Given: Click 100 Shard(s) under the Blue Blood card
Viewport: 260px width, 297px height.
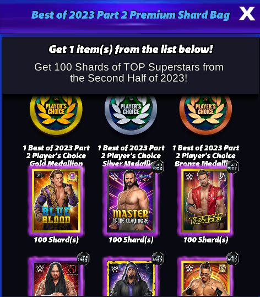Looking at the screenshot, I should [56, 240].
